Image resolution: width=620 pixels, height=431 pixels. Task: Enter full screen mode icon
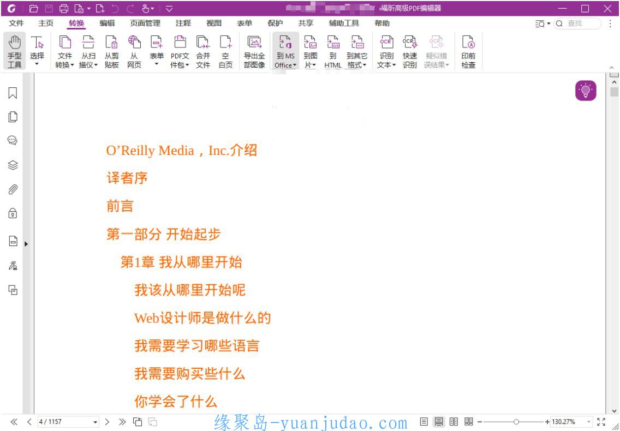point(601,422)
